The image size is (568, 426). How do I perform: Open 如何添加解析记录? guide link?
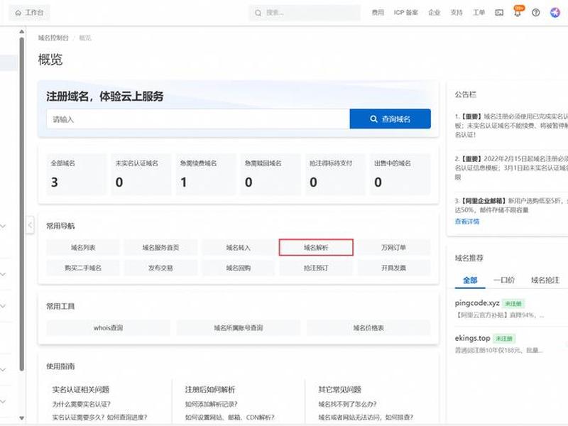211,404
